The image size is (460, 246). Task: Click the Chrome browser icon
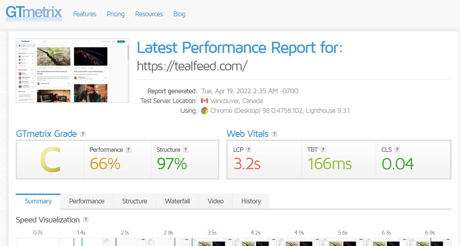pos(205,111)
